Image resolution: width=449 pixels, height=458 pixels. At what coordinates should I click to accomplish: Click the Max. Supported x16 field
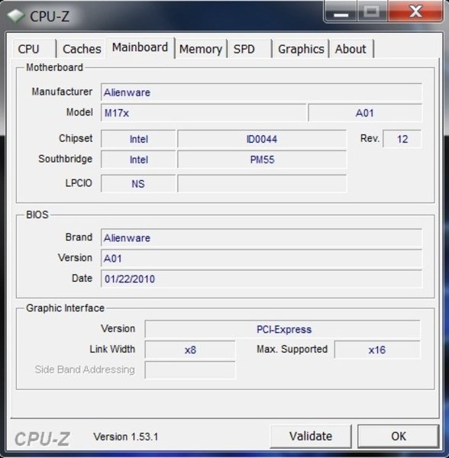coord(377,350)
